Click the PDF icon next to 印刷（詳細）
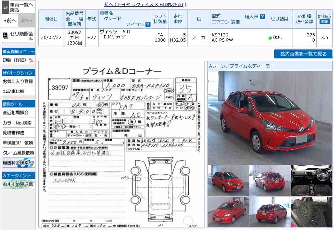 31,60
